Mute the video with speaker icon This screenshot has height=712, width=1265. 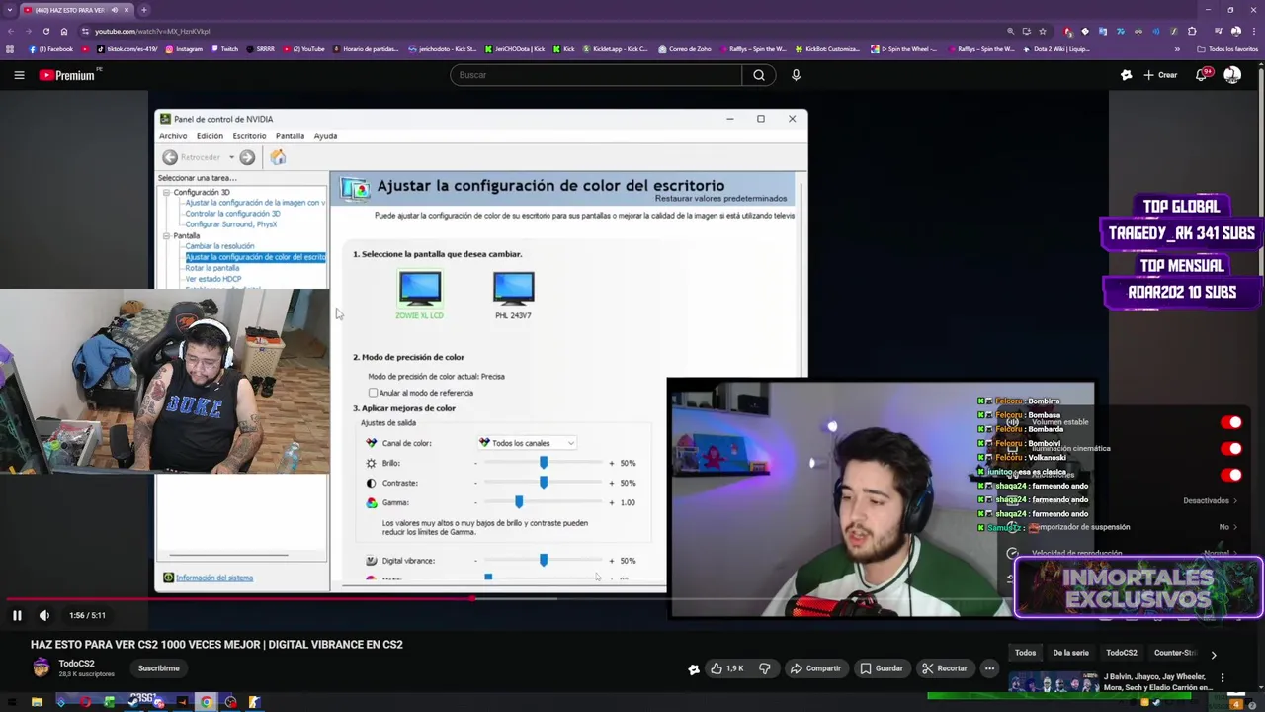pyautogui.click(x=44, y=615)
